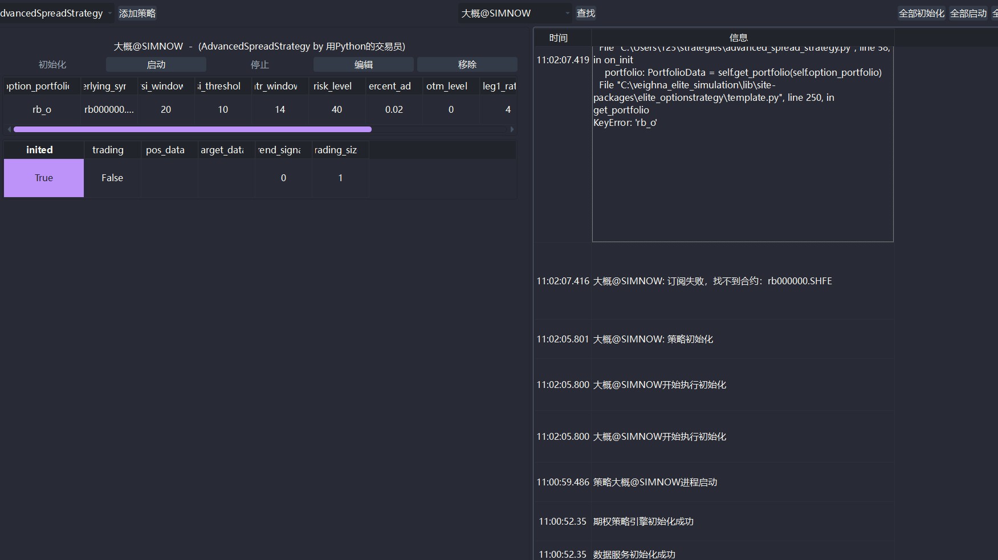Image resolution: width=998 pixels, height=560 pixels.
Task: Select the trading_size value 1 cell
Action: coord(340,178)
